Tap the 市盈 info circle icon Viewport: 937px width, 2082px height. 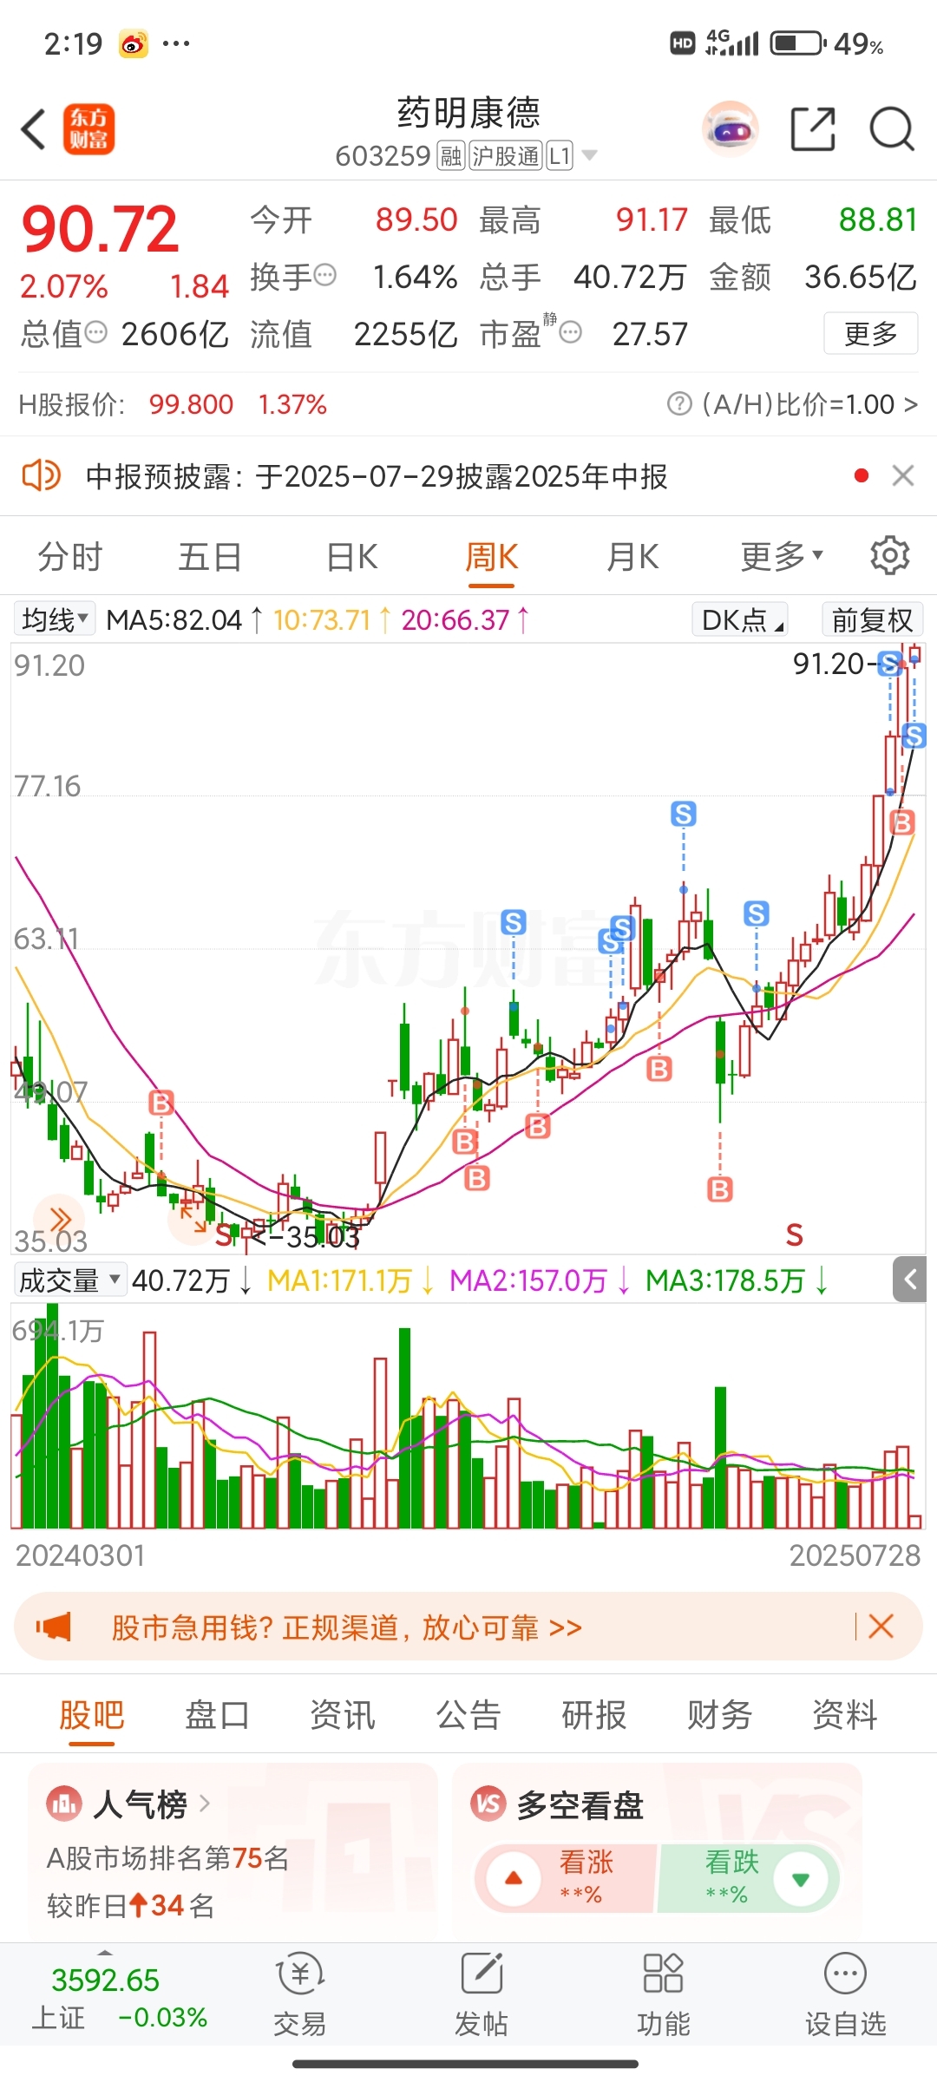[570, 332]
